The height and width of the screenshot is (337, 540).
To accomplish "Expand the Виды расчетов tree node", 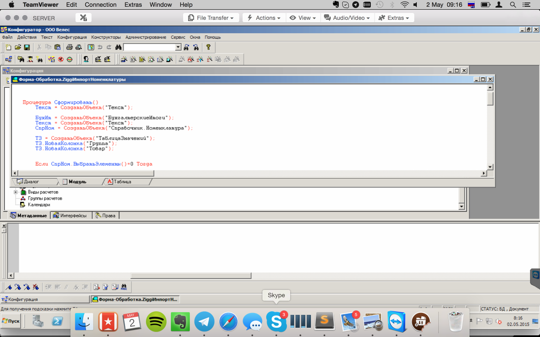I will [16, 192].
